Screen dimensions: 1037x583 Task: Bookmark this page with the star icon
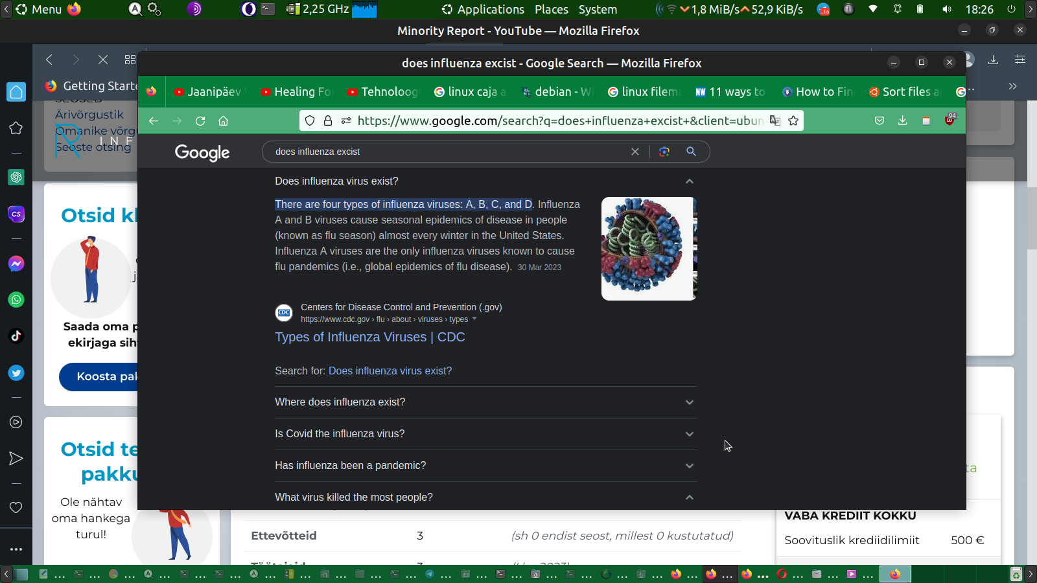(793, 120)
